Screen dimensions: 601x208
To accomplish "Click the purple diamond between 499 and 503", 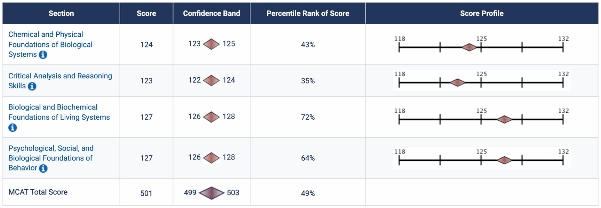I will [x=211, y=193].
